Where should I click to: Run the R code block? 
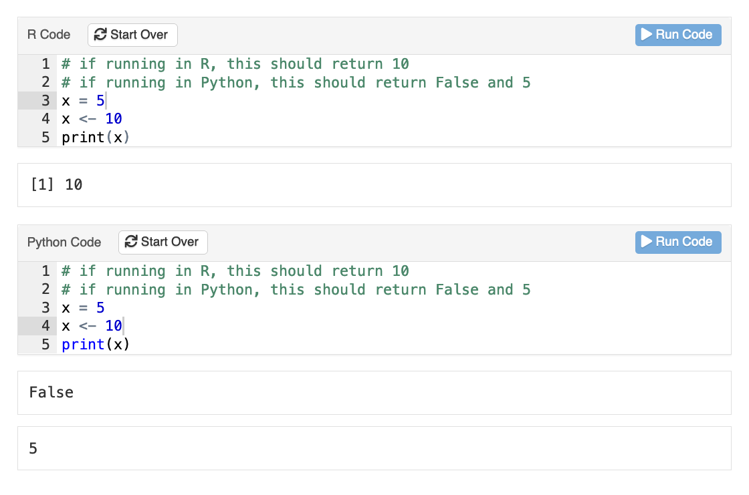pos(677,35)
